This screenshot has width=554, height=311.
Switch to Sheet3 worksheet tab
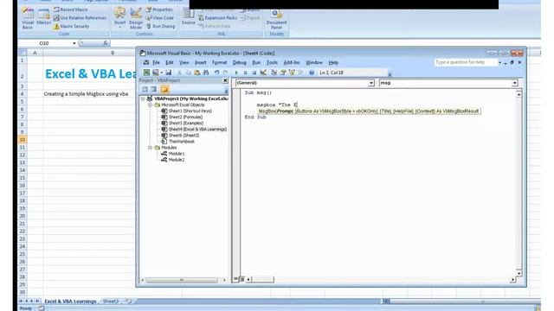click(x=111, y=301)
